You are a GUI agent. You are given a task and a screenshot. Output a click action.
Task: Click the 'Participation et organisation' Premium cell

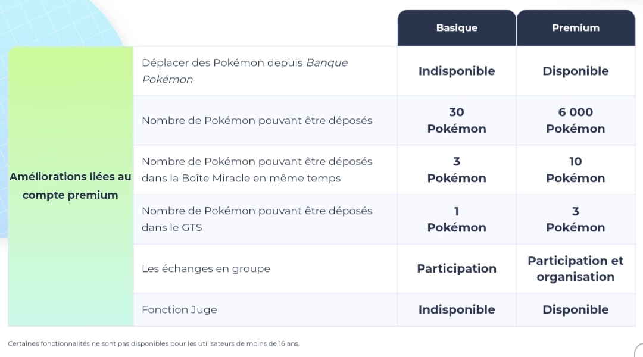576,268
